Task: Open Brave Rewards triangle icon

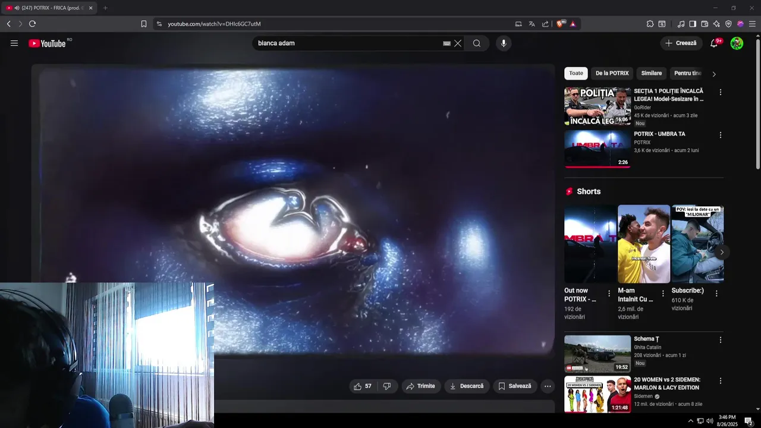Action: (x=573, y=24)
